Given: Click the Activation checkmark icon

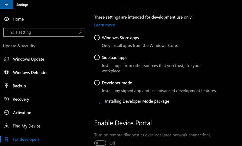Looking at the screenshot, I should coord(6,113).
